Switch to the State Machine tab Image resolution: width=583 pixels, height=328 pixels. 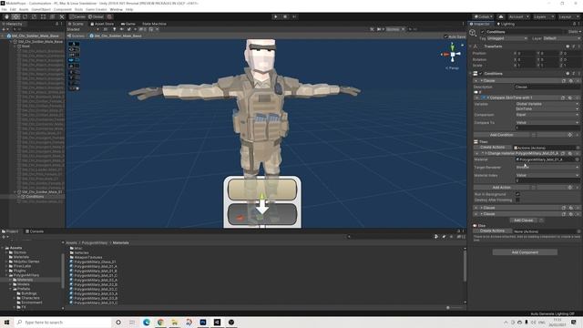pos(154,24)
